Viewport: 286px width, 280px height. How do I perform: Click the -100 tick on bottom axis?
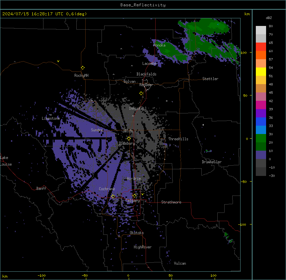(41, 275)
